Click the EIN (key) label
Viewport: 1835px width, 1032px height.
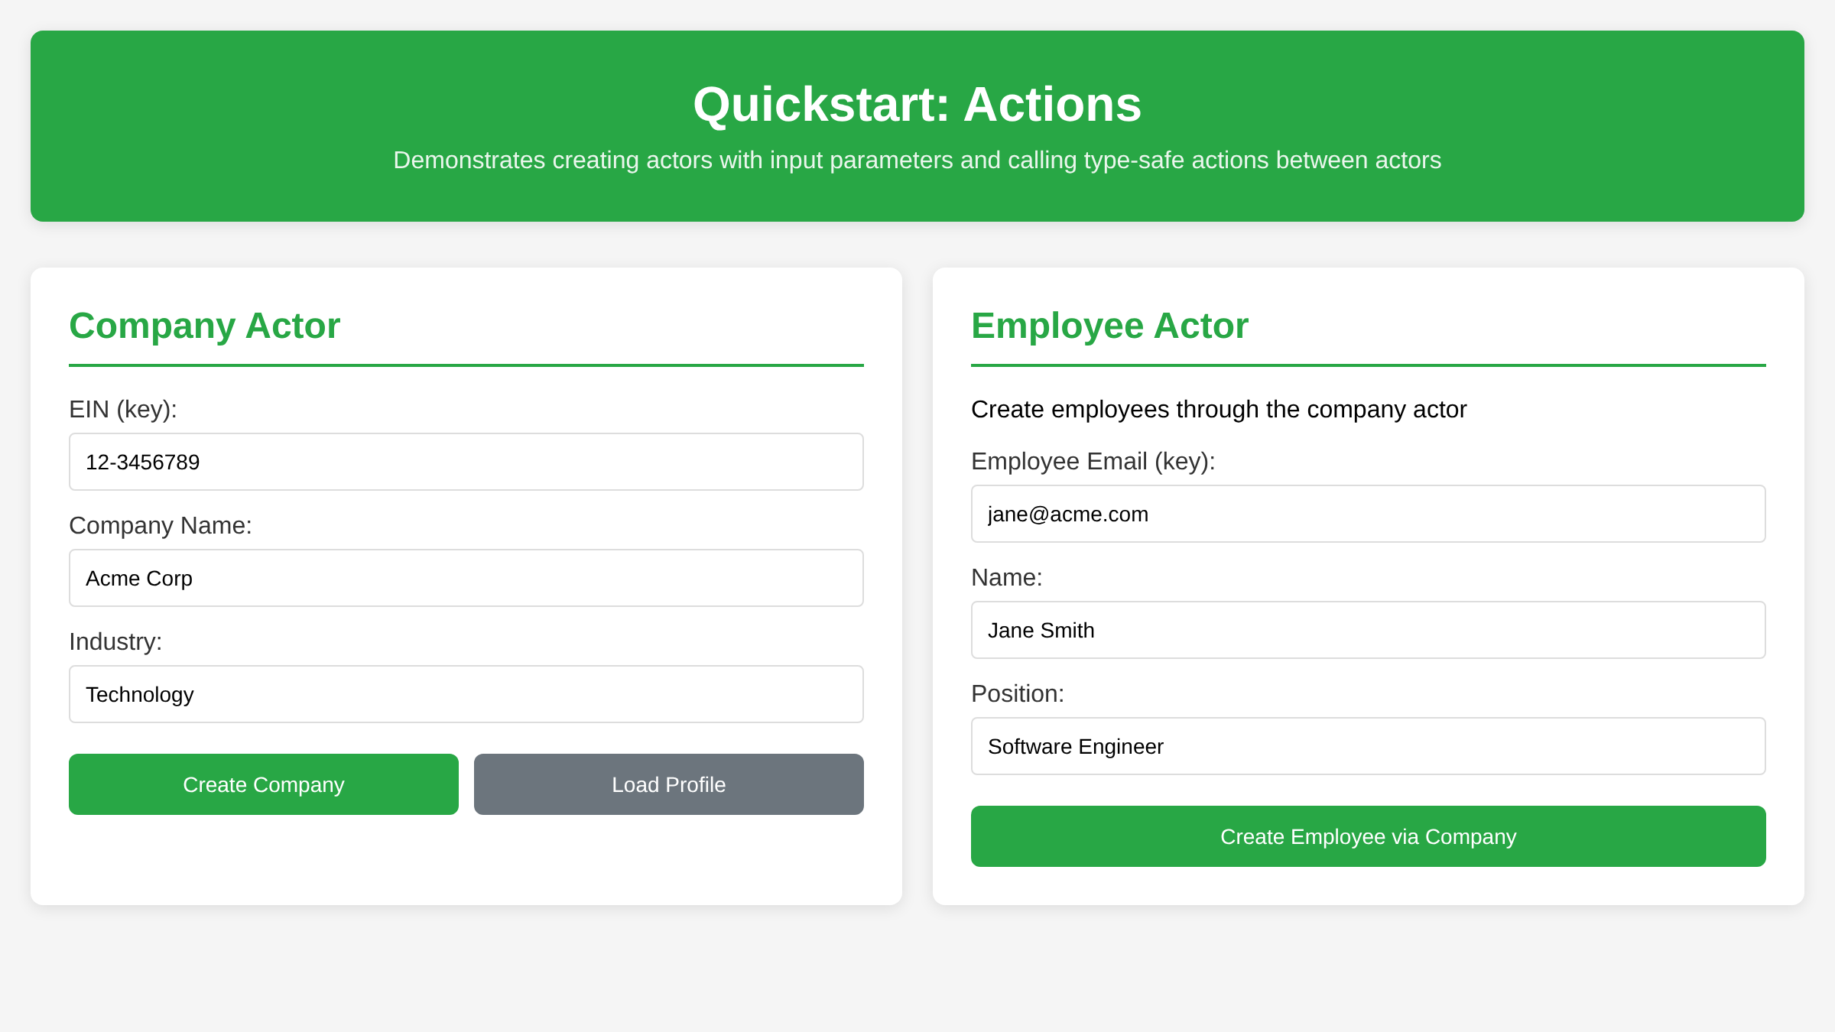point(122,409)
